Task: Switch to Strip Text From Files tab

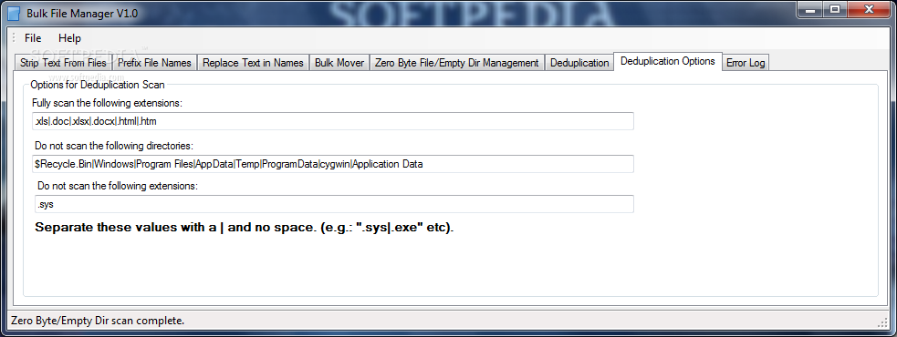Action: [63, 63]
